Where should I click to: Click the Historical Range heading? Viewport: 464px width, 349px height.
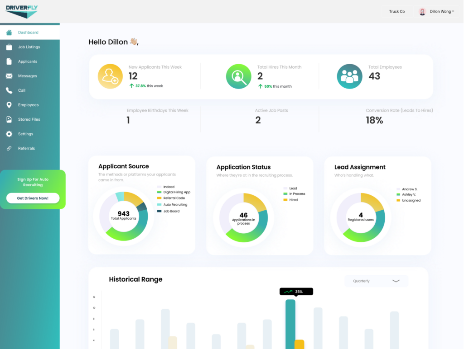pyautogui.click(x=135, y=279)
